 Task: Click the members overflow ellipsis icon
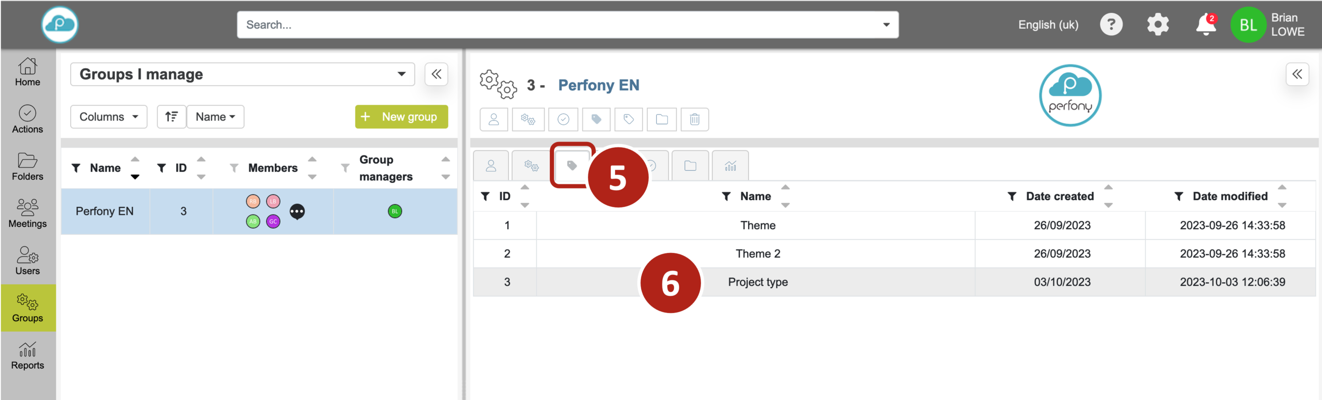pyautogui.click(x=297, y=212)
